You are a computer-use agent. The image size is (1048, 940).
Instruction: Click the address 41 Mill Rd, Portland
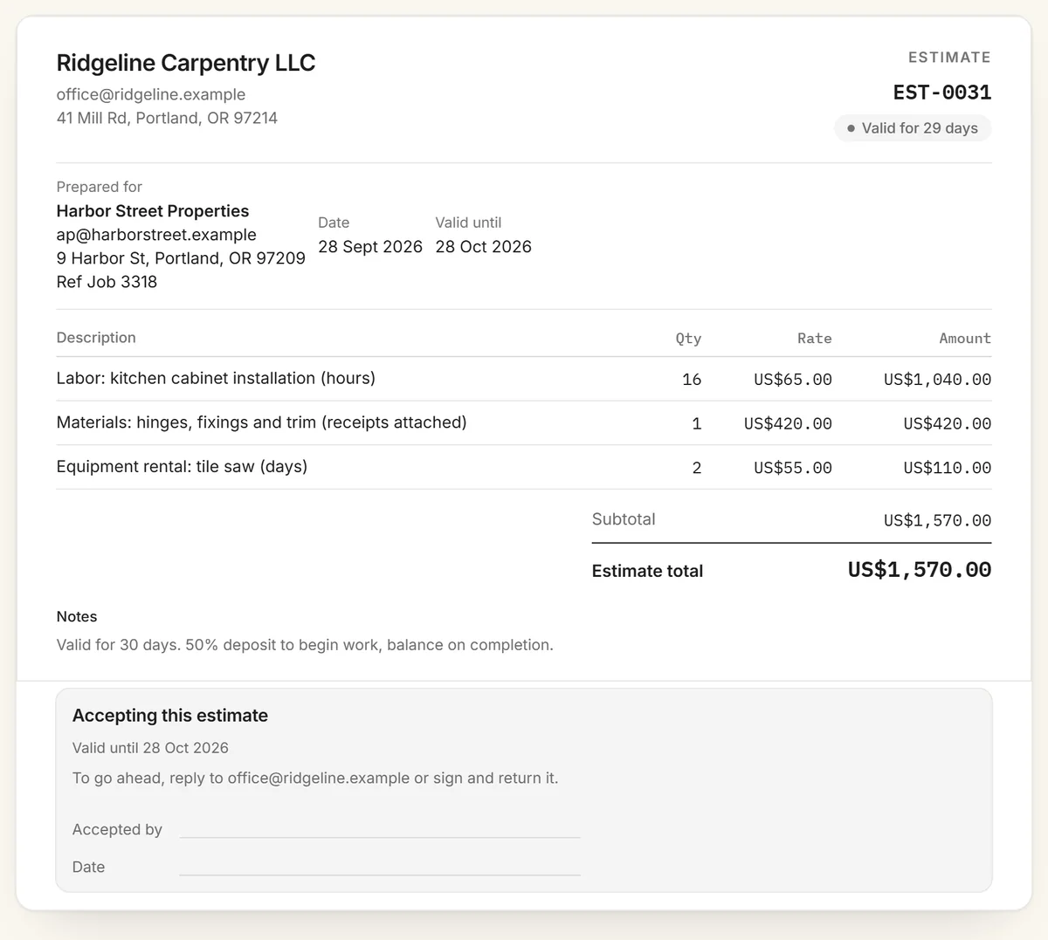coord(167,118)
